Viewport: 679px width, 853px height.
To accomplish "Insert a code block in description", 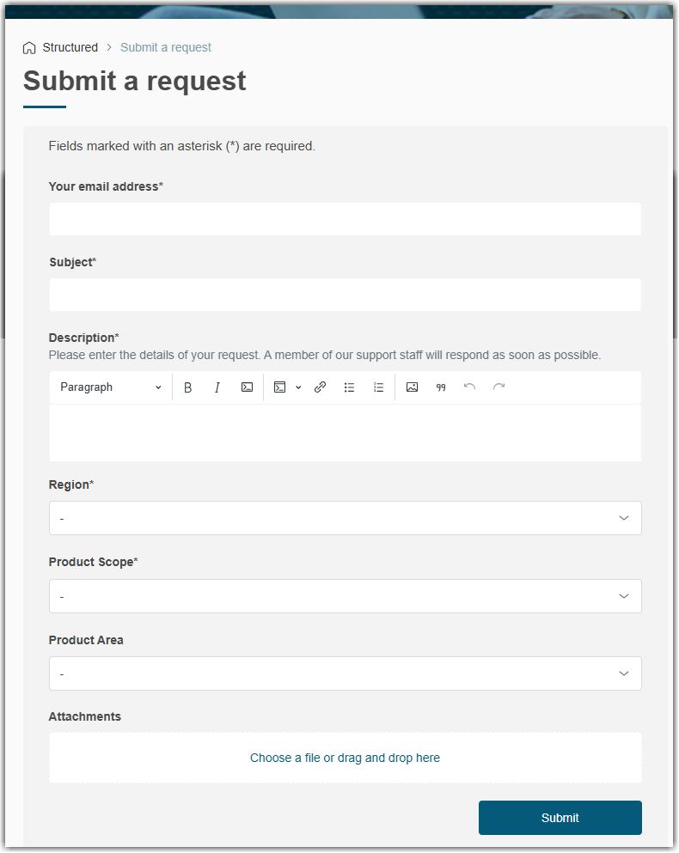I will point(279,387).
